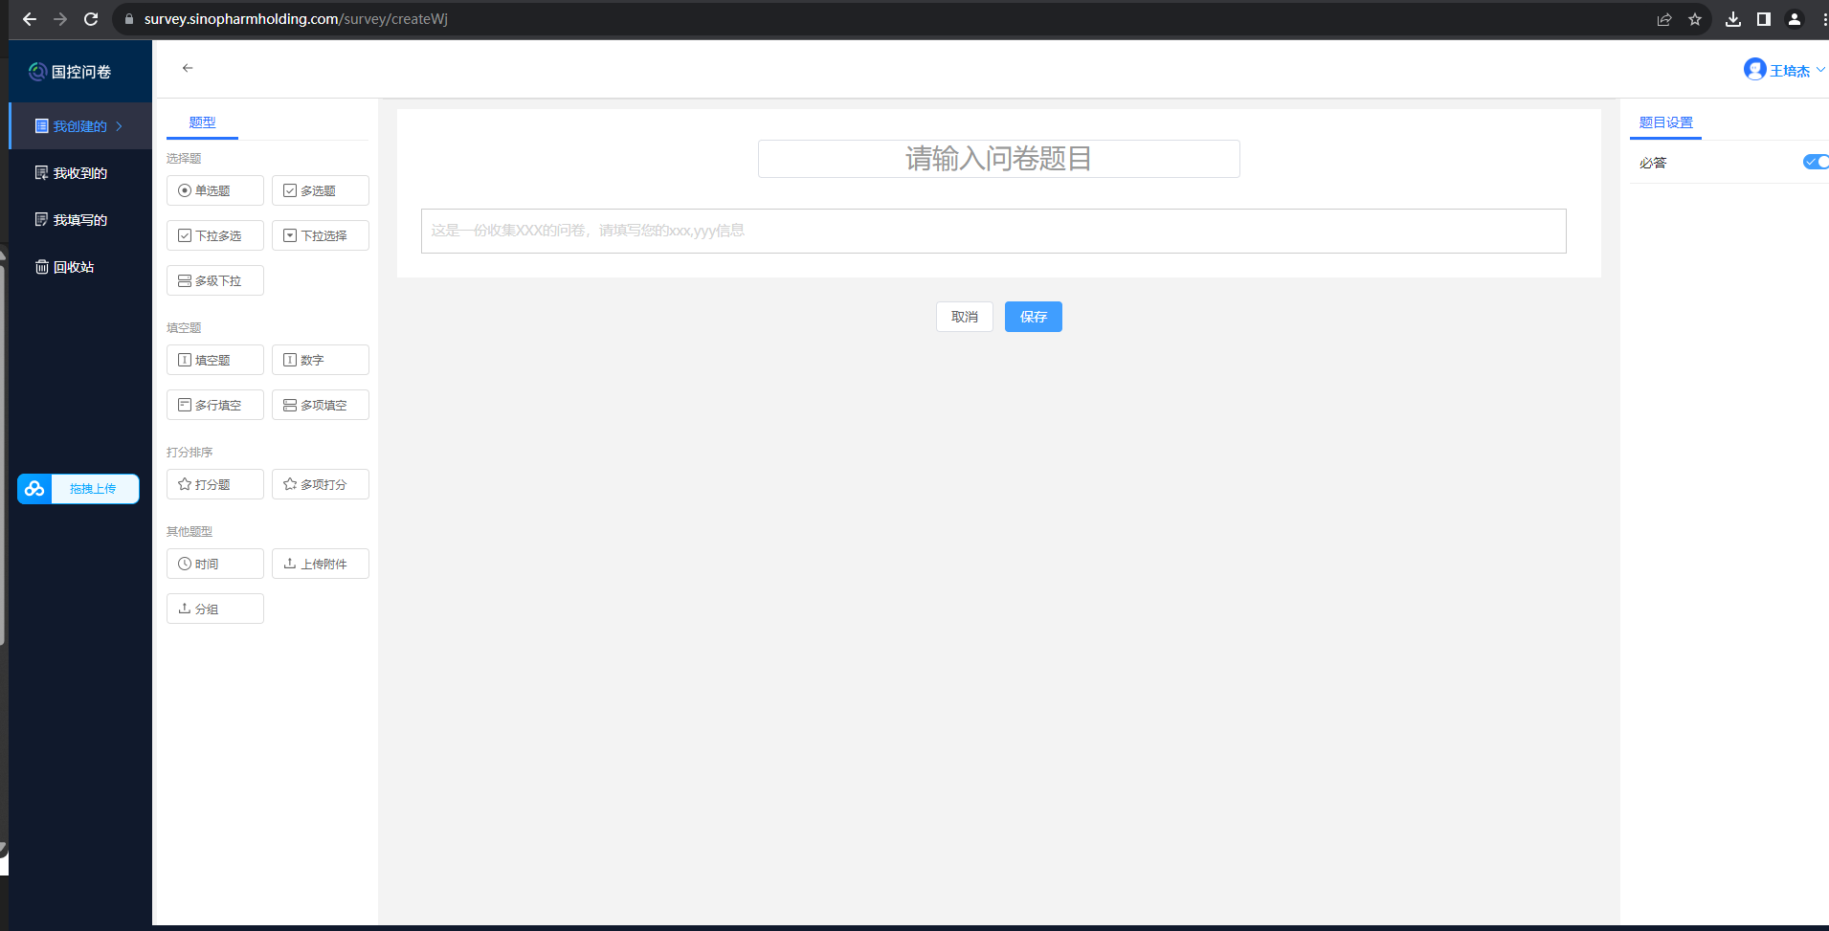Click the 拖拽上传 upload button

(78, 489)
